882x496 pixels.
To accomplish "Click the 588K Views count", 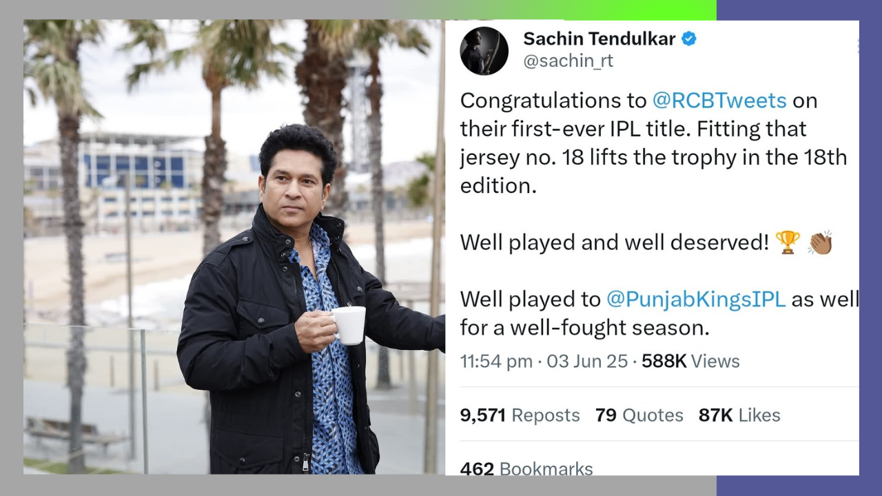I will click(690, 361).
